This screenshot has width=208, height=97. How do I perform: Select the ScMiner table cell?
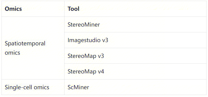(135, 87)
